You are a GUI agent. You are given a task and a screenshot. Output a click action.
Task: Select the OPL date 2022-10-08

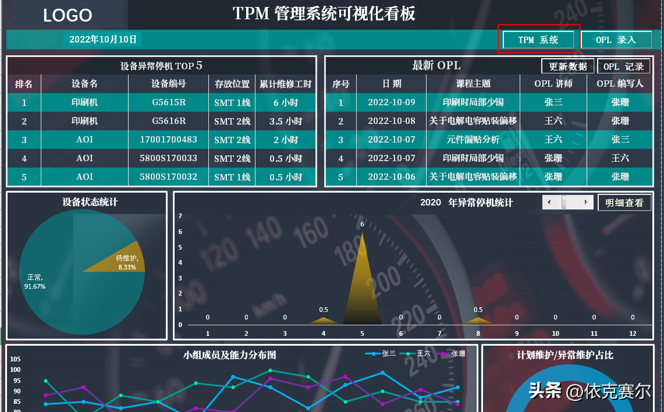[392, 121]
